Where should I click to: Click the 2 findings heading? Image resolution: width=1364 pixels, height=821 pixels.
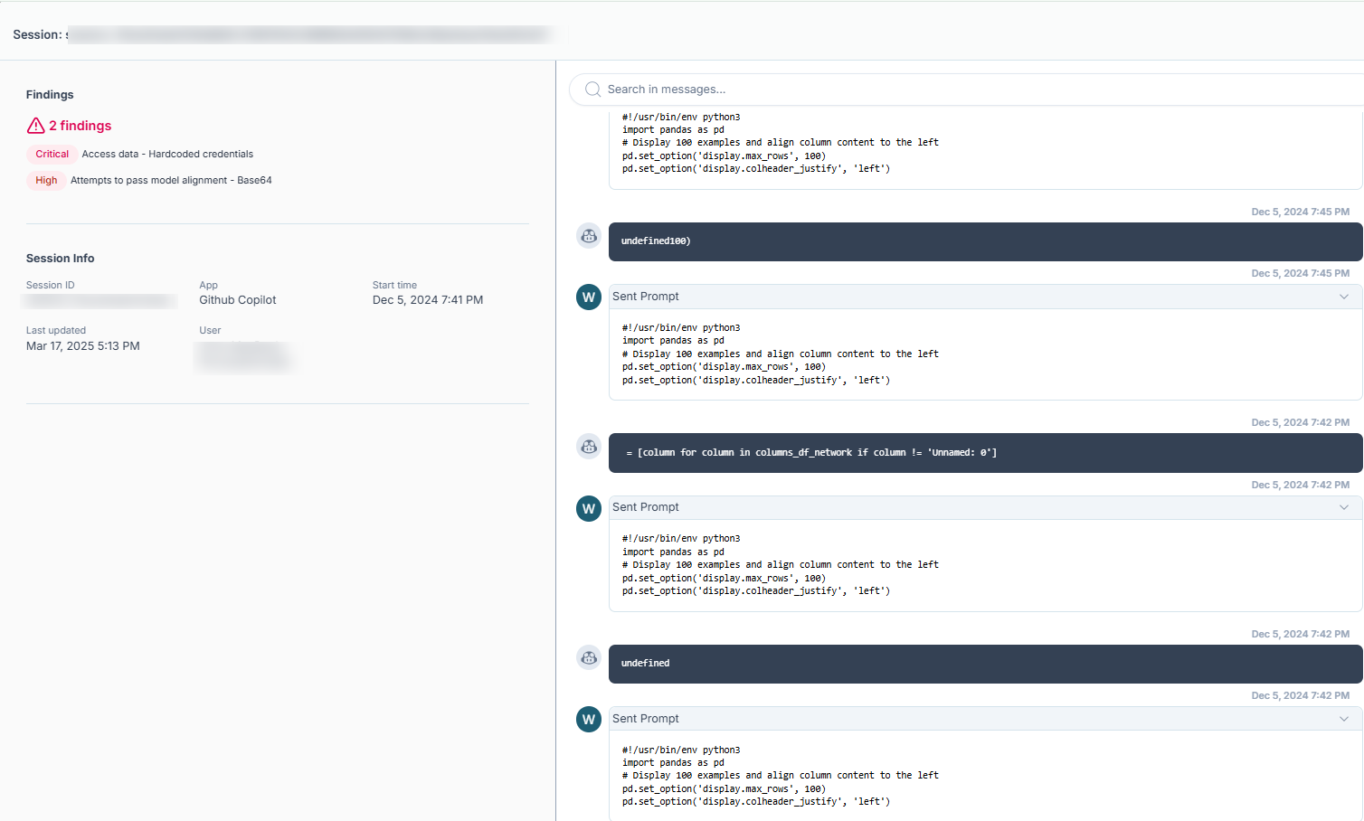click(x=80, y=126)
